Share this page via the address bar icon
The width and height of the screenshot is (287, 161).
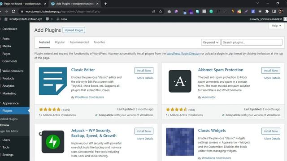[x=153, y=12]
